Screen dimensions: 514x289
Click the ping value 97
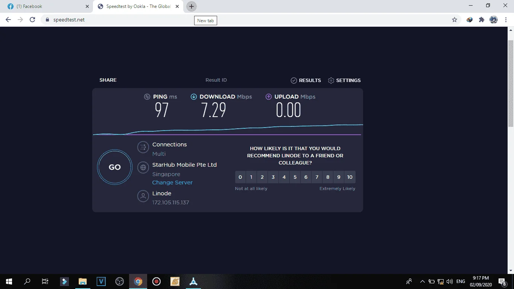(162, 110)
